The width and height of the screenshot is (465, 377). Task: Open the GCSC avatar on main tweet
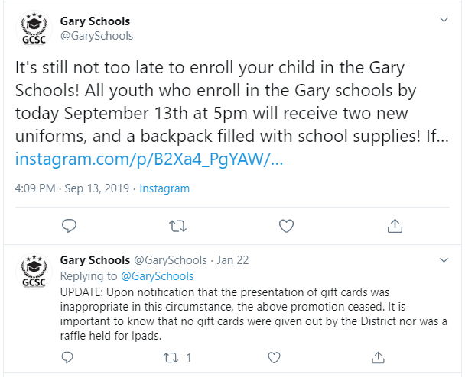point(34,29)
